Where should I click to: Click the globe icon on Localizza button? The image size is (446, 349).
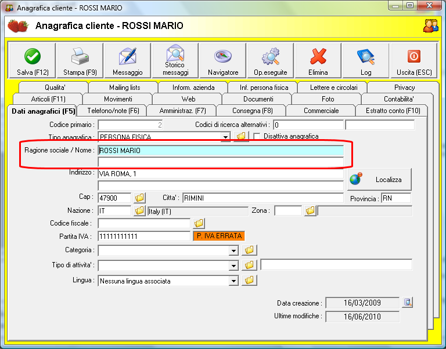[x=356, y=179]
